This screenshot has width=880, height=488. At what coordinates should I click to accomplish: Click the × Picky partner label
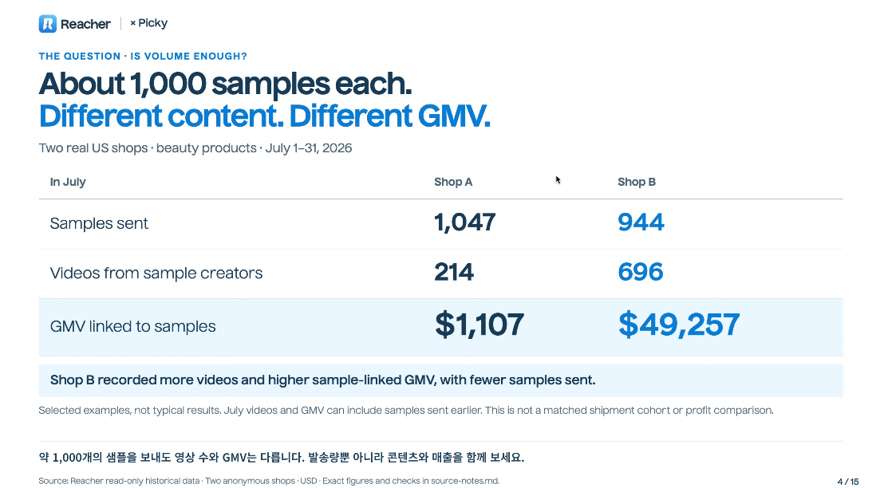click(x=148, y=23)
